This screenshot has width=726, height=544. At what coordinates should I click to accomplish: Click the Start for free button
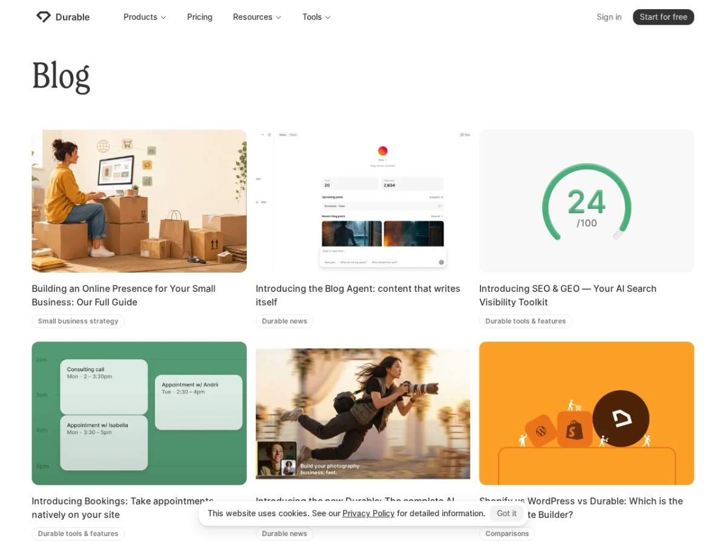pos(663,17)
